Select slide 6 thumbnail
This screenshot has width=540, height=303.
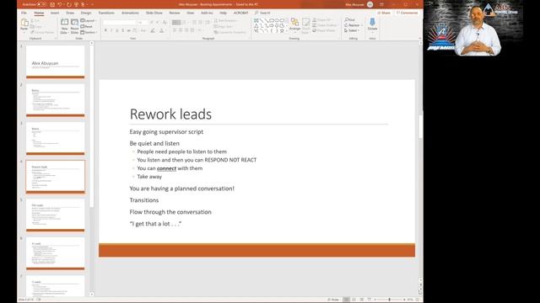pyautogui.click(x=55, y=254)
